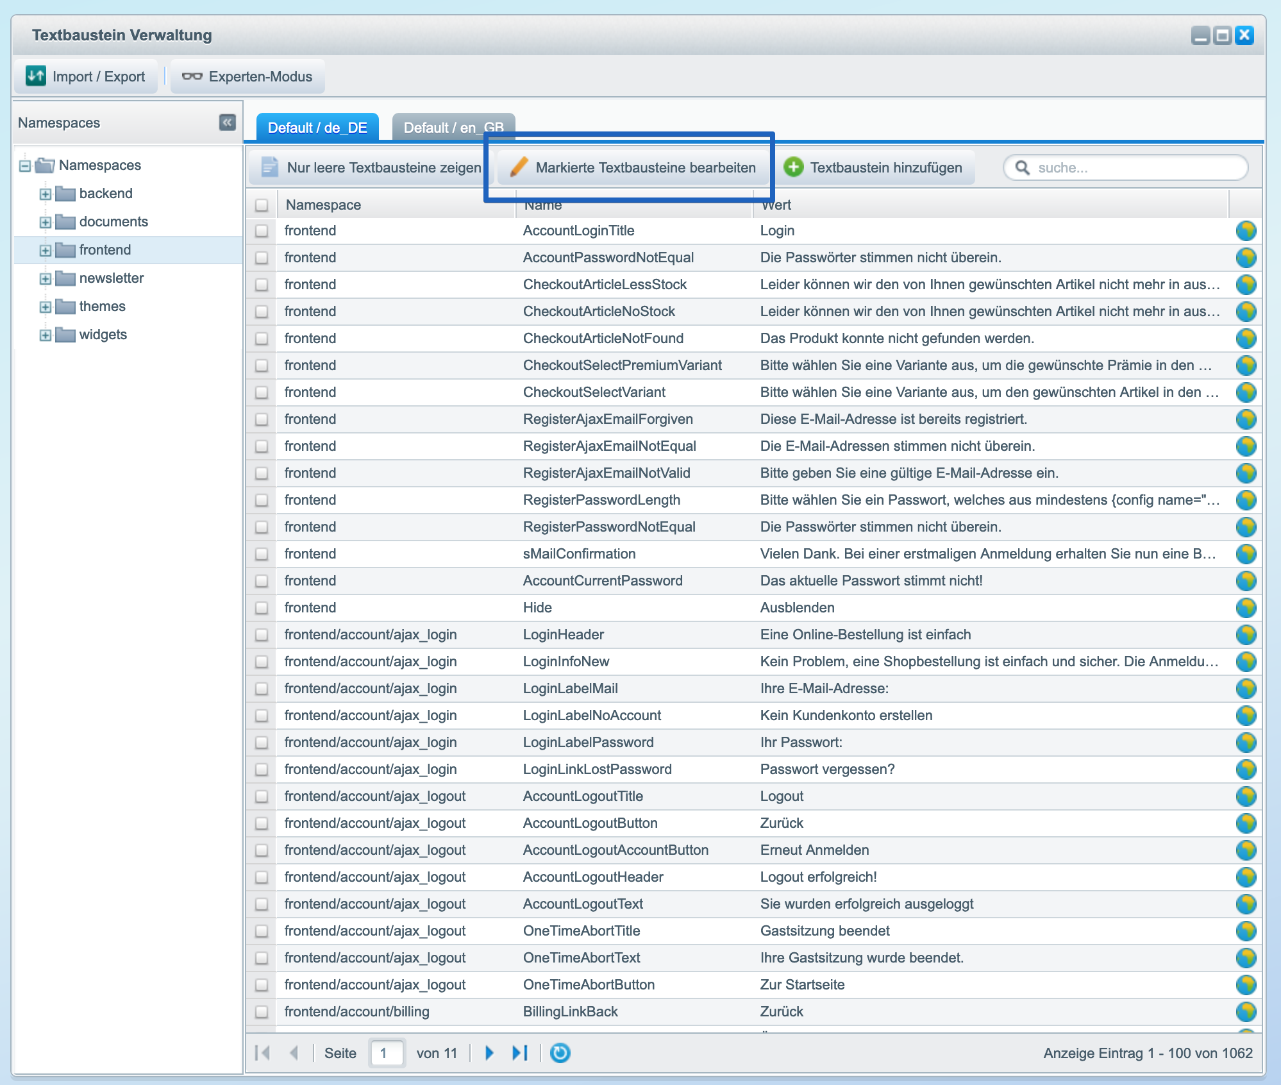Expand the widgets tree node
This screenshot has width=1281, height=1085.
point(45,335)
